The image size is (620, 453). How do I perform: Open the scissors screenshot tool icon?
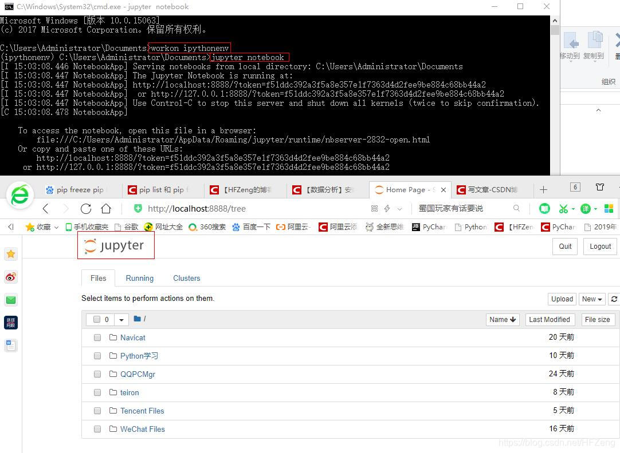563,208
